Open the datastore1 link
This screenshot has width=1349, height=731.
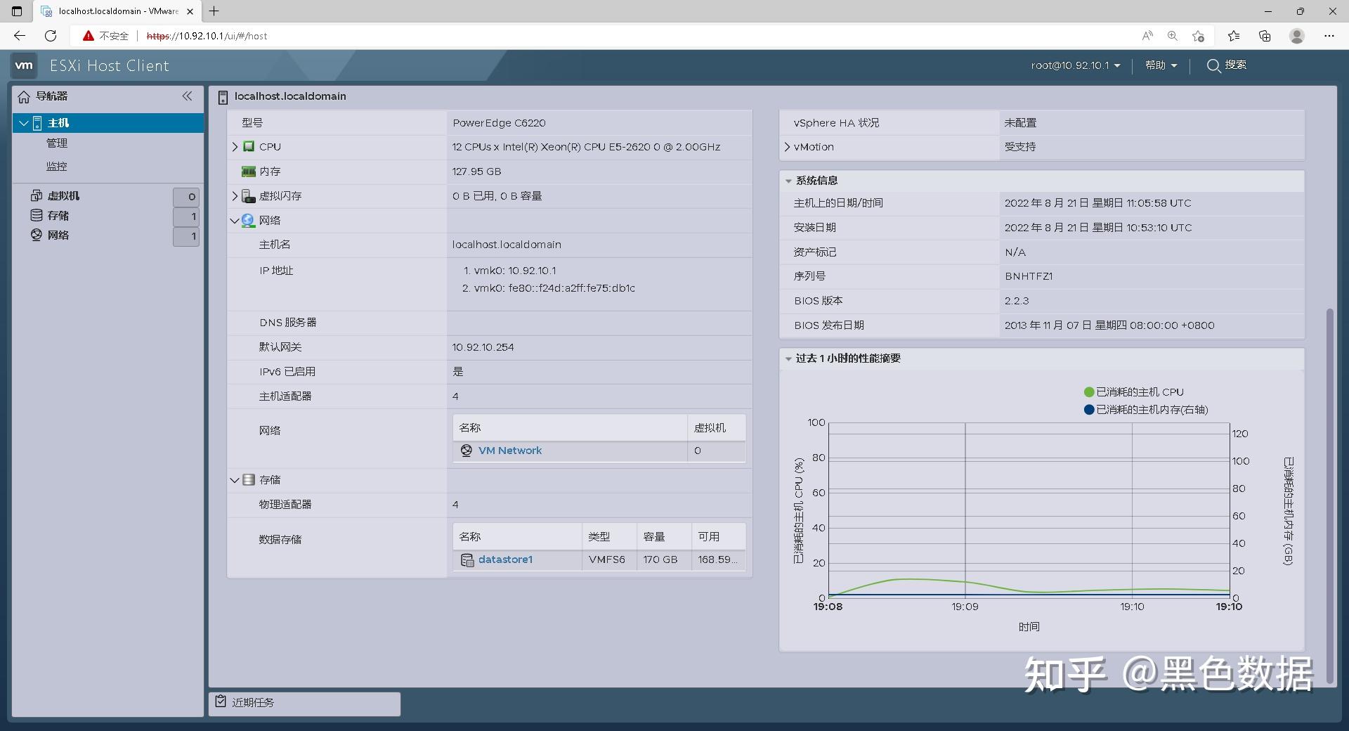(x=506, y=559)
